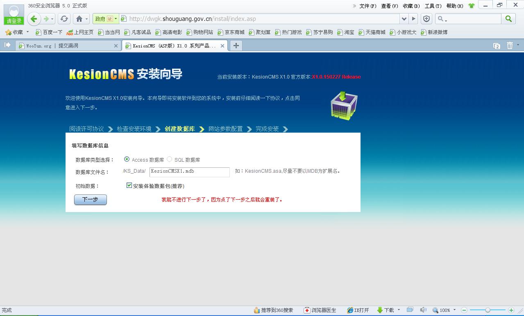The width and height of the screenshot is (524, 316).
Task: Open the 帮助(H) menu
Action: [455, 6]
